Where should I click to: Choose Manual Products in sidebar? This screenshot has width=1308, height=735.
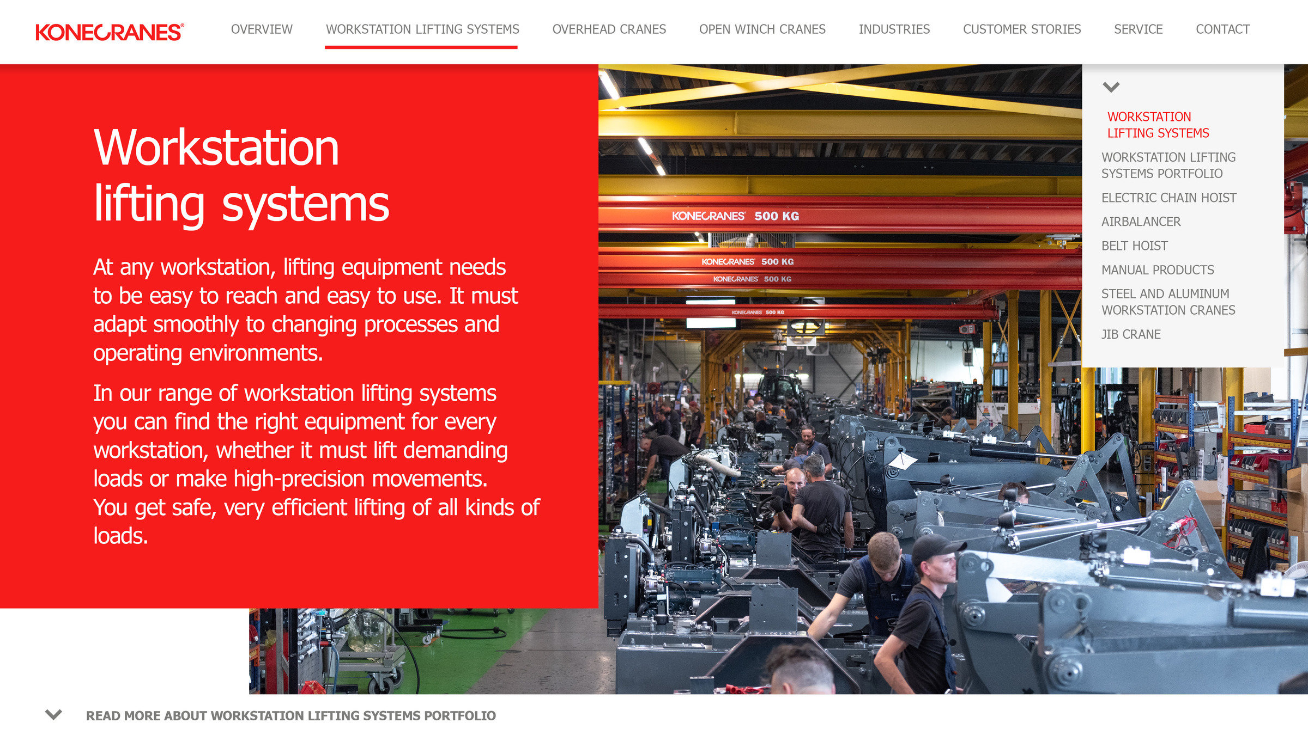pyautogui.click(x=1157, y=269)
